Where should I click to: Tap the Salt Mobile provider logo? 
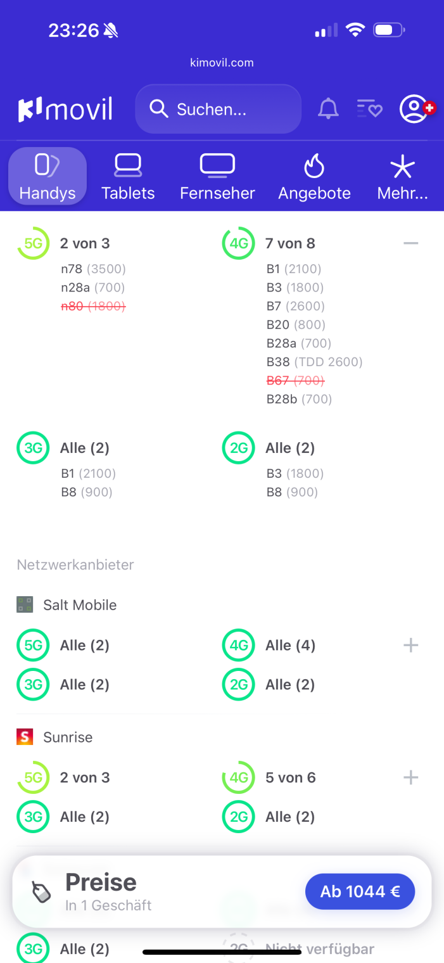25,605
